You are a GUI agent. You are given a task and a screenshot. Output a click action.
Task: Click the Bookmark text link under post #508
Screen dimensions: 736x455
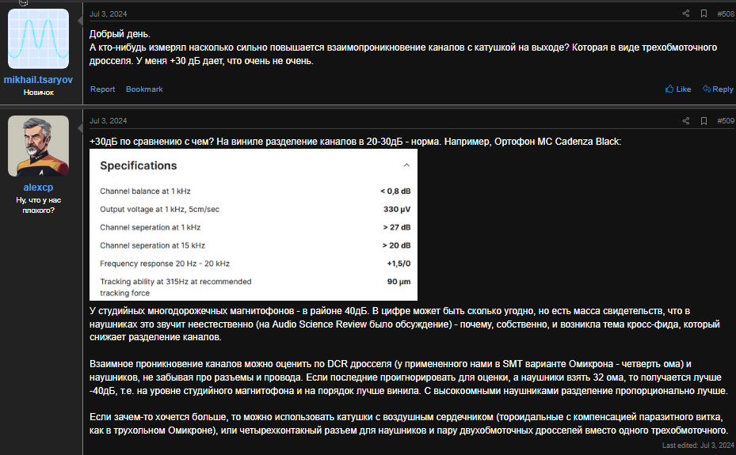point(144,89)
